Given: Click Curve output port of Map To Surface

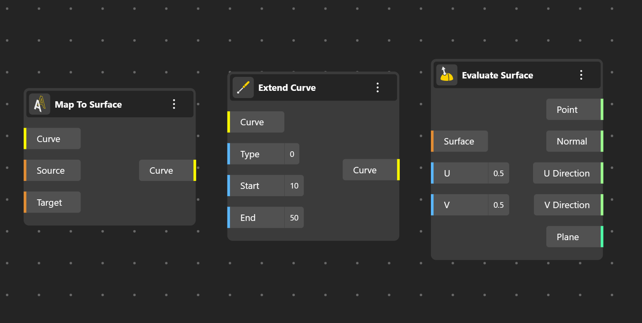Looking at the screenshot, I should [x=194, y=171].
